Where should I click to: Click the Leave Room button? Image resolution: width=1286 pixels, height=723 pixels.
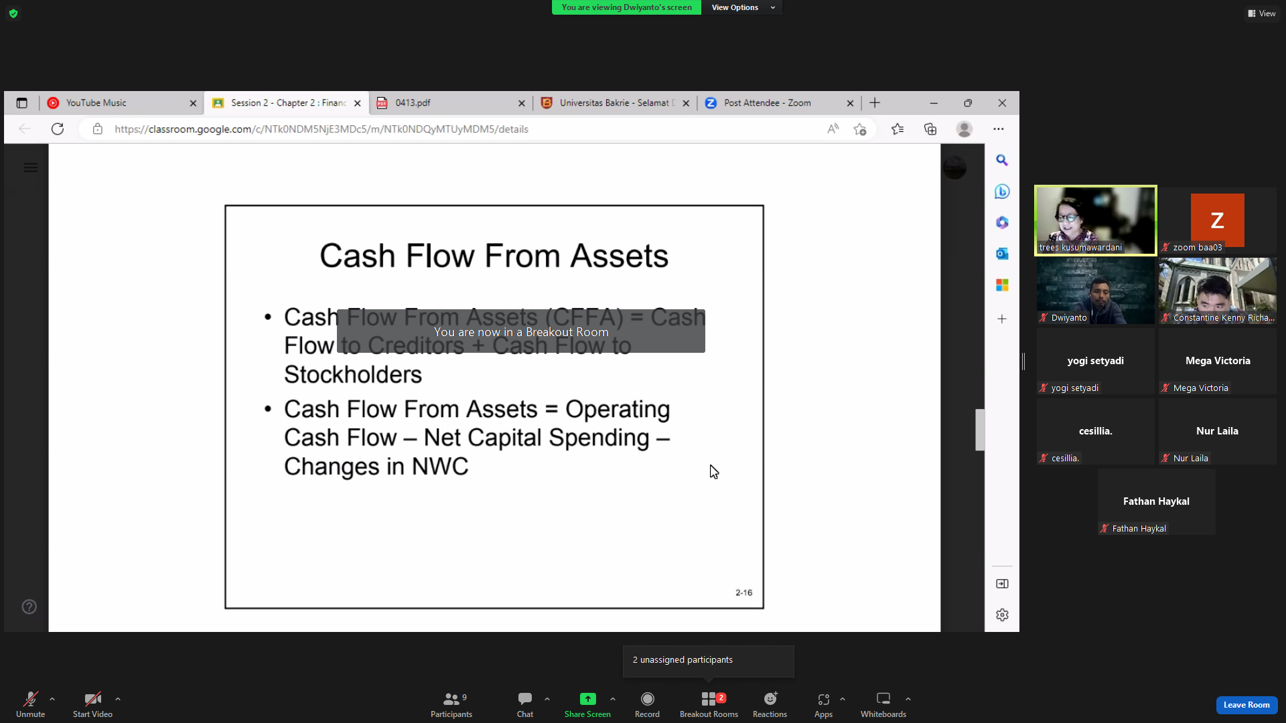click(1246, 705)
